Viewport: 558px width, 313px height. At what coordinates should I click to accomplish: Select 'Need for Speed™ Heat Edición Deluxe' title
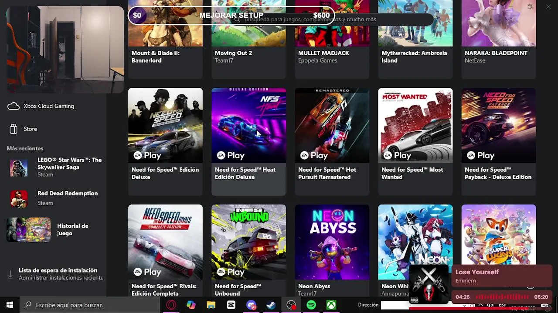tap(245, 173)
